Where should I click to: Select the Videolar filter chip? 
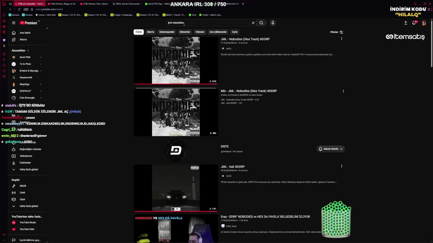point(200,32)
